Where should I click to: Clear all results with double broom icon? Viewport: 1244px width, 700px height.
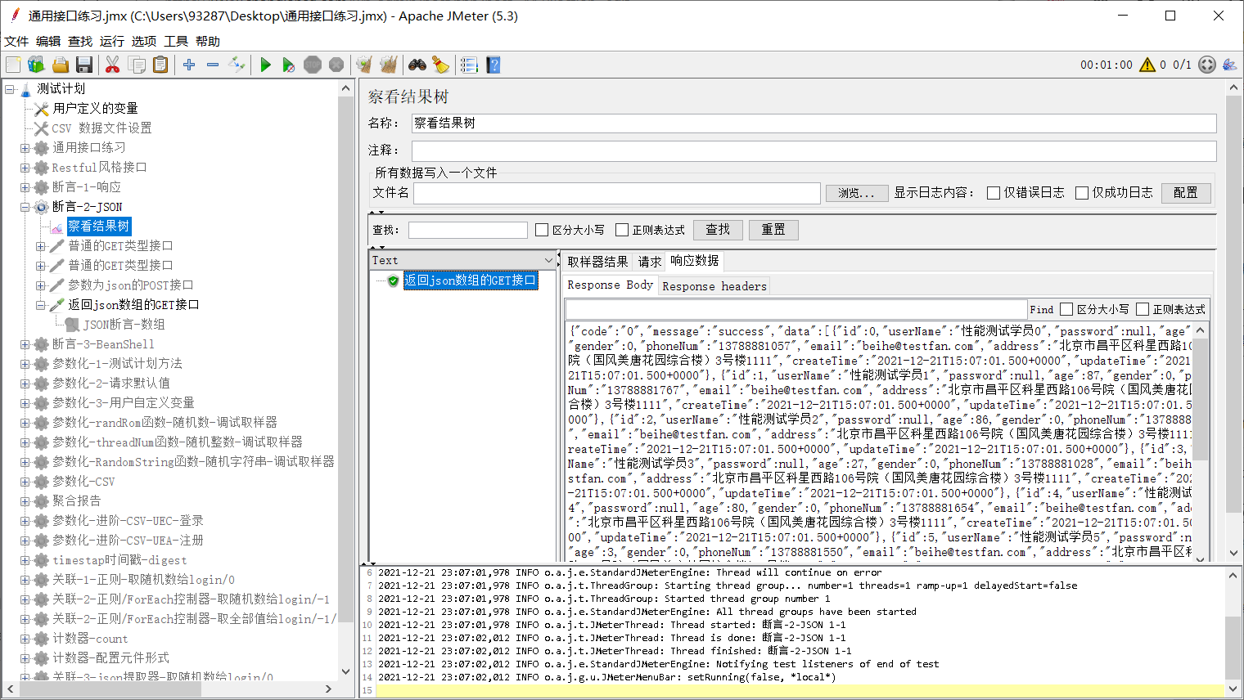(388, 65)
